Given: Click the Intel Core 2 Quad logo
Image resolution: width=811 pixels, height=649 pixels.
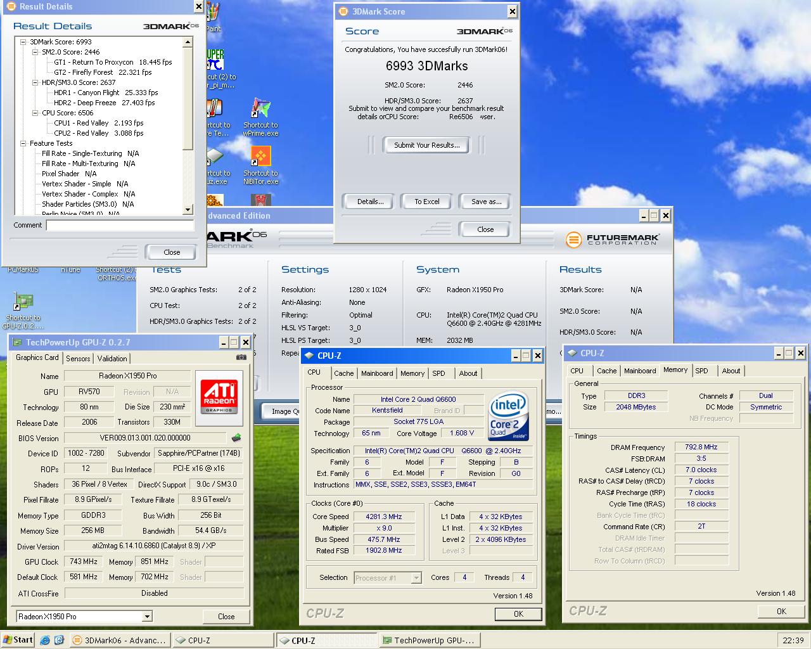Looking at the screenshot, I should tap(509, 416).
